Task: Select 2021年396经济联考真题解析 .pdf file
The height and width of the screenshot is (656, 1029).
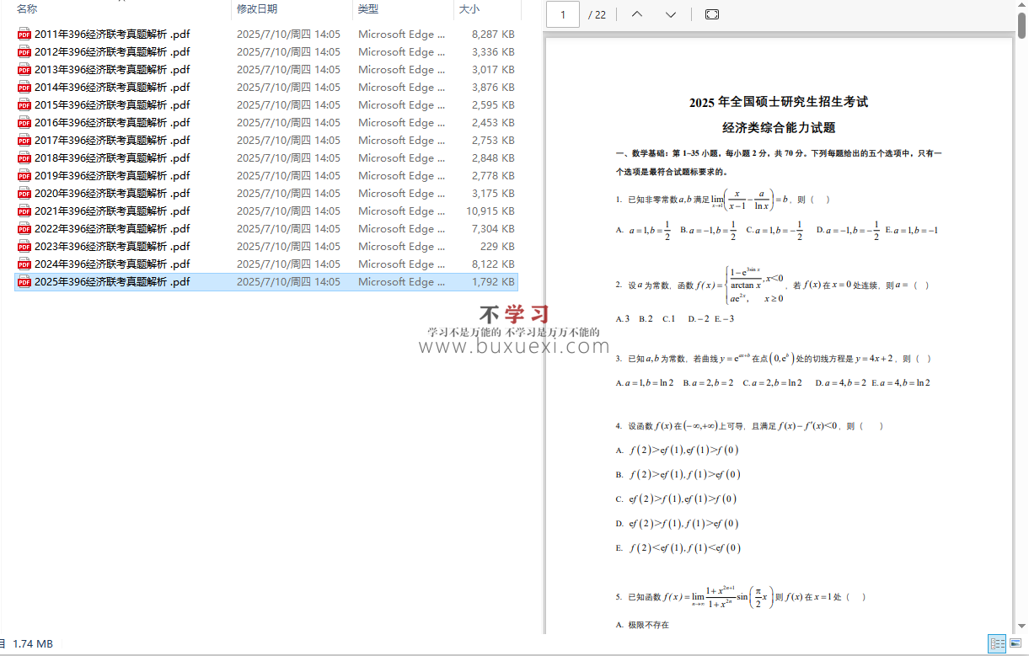Action: click(x=112, y=211)
